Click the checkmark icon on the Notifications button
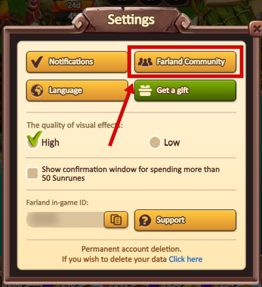 coord(37,62)
